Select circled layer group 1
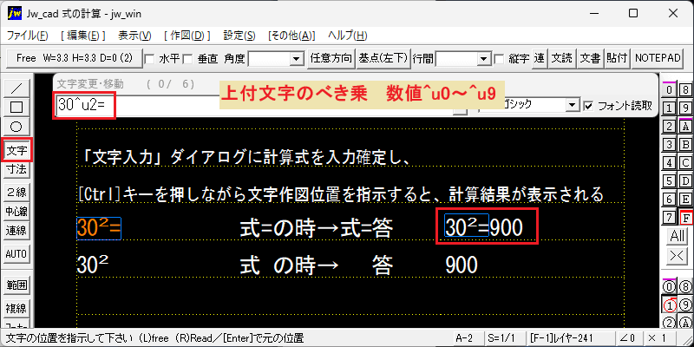Viewport: 694px width, 347px height. coord(669,305)
